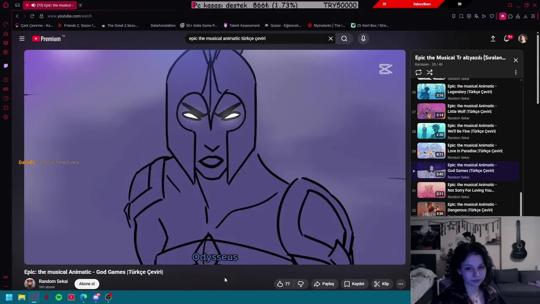Screen dimensions: 540x304
Task: Open Çark Çevirme bookmark
Action: pos(34,25)
